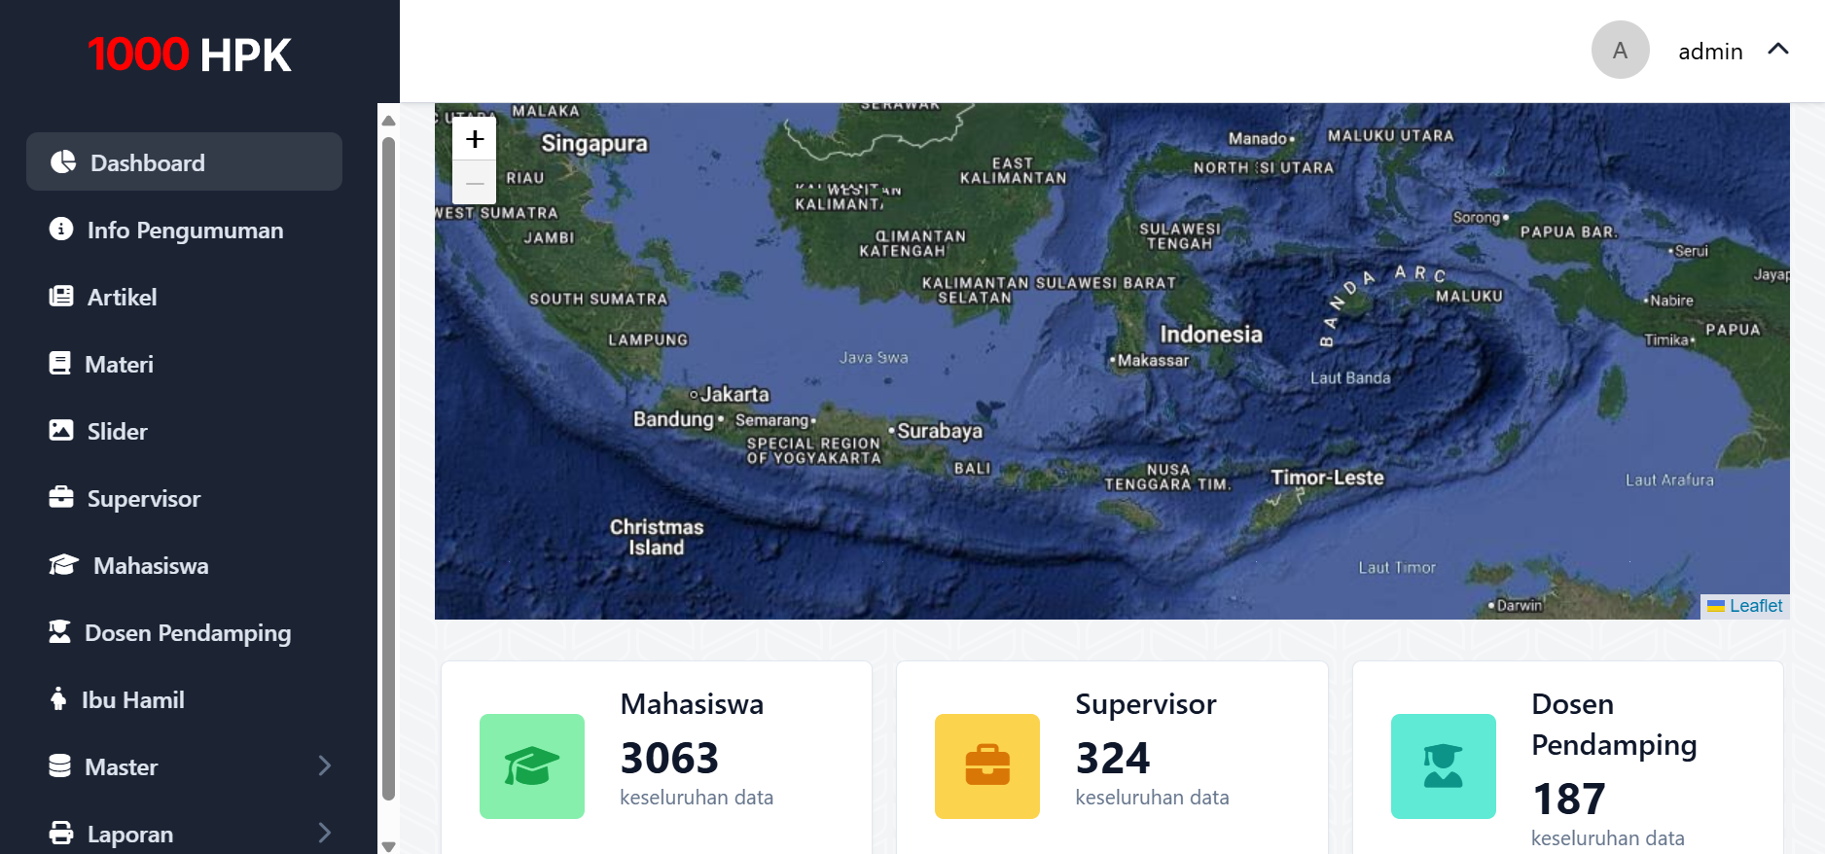Click the Info Pengumuman info icon
This screenshot has height=854, width=1825.
[61, 229]
